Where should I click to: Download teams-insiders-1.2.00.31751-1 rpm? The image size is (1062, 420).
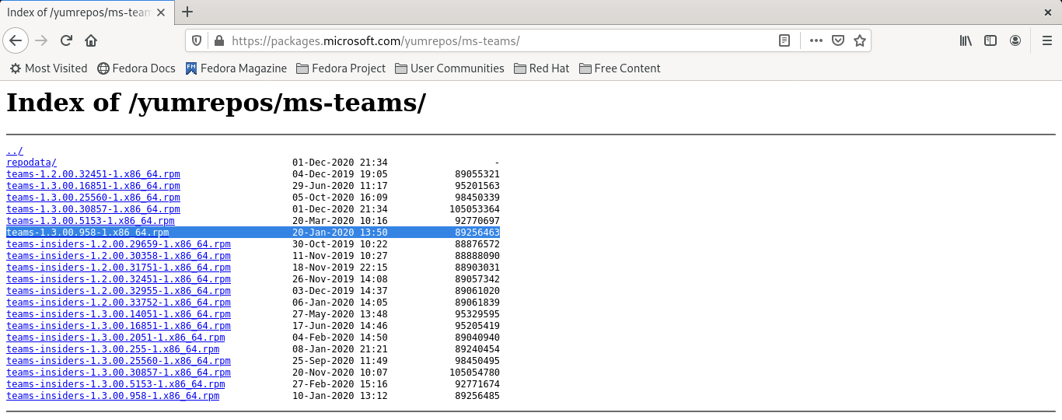click(x=118, y=268)
